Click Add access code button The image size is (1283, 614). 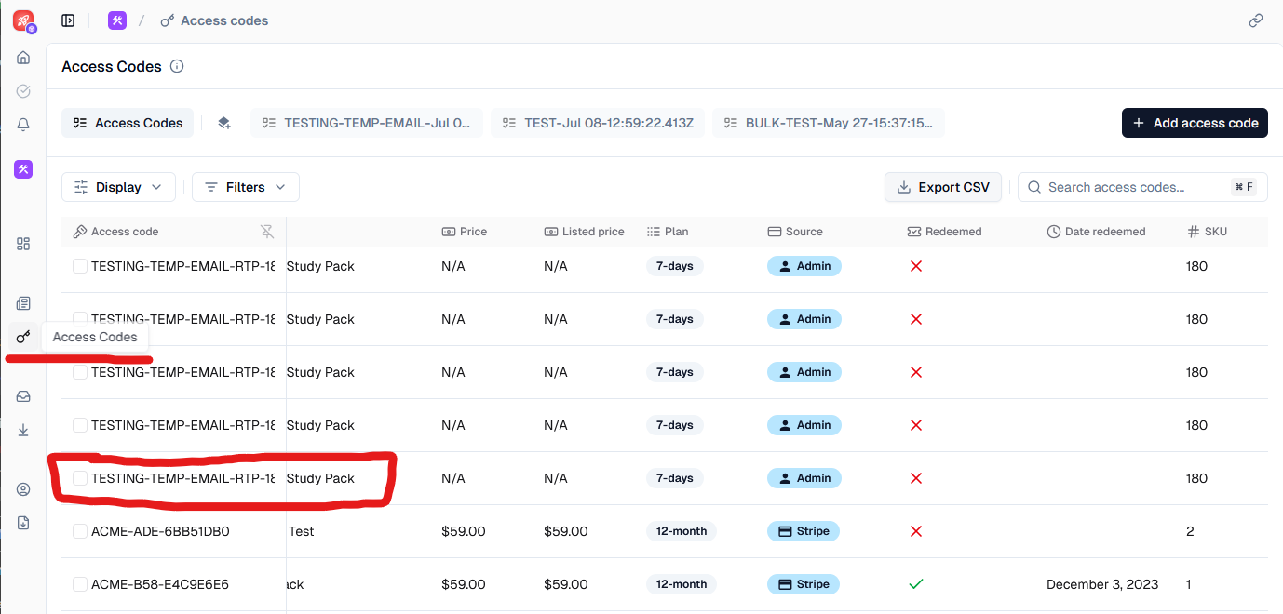(x=1195, y=123)
